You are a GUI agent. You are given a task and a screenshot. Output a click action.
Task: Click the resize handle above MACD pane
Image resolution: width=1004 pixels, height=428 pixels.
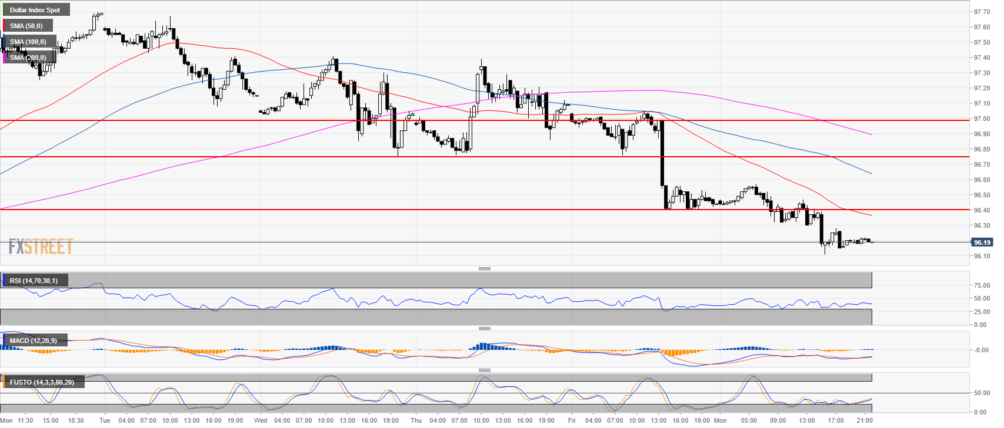[484, 328]
